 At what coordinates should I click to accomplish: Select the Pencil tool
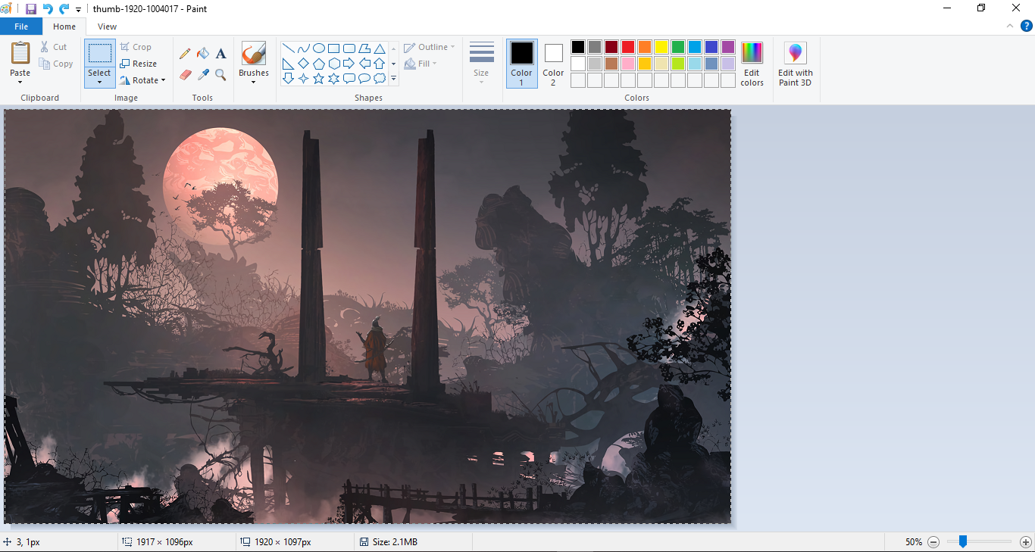point(185,54)
